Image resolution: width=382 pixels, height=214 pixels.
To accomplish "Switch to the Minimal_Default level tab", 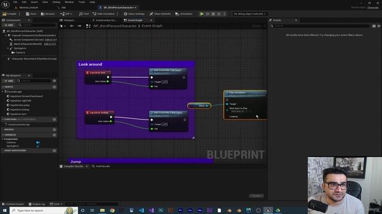I will pyautogui.click(x=27, y=8).
